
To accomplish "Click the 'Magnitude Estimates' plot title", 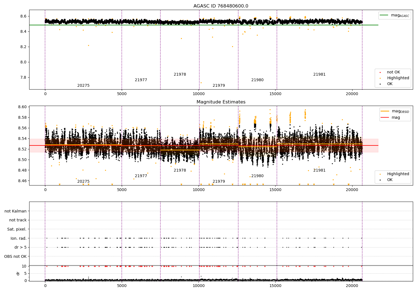I will click(221, 102).
